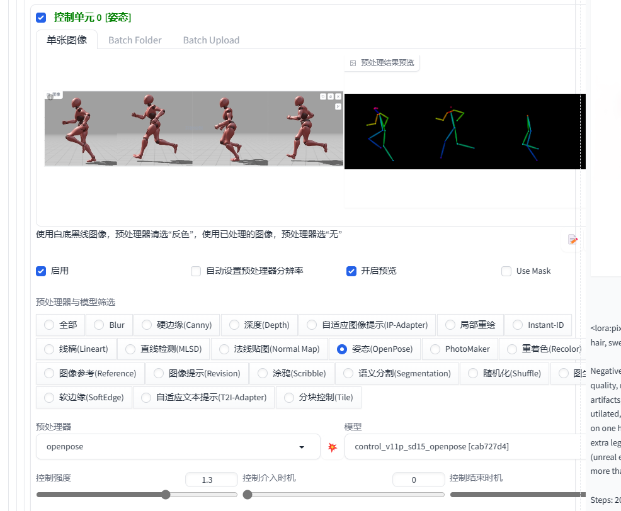Select 图像参考(Reference) radio option
Viewport: 621px width, 511px height.
tap(49, 373)
